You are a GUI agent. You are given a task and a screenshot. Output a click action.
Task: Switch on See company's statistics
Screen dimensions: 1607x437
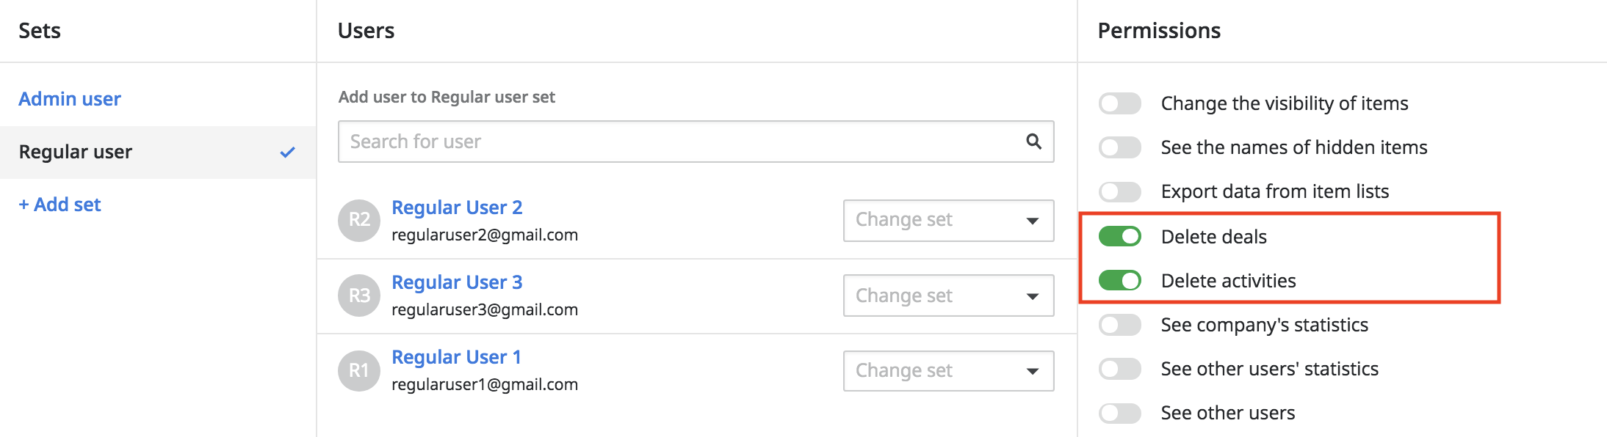click(x=1119, y=325)
